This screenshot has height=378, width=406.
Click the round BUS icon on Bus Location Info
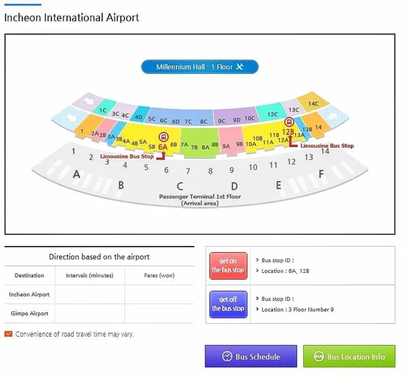pos(319,356)
